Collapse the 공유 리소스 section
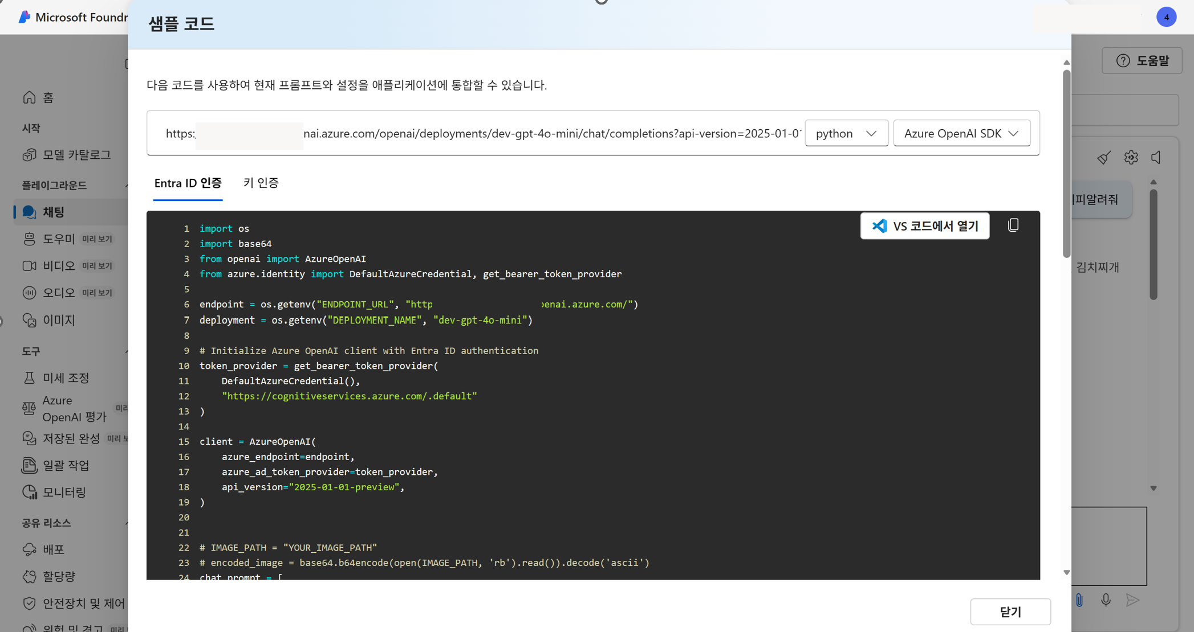The height and width of the screenshot is (632, 1194). [x=125, y=523]
